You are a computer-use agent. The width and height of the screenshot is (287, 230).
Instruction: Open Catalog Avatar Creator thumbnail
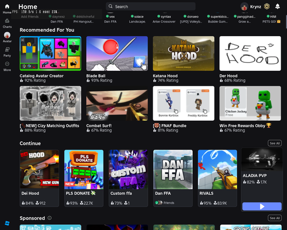click(51, 53)
